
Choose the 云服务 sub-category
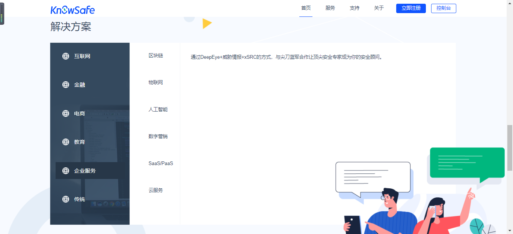(x=156, y=190)
